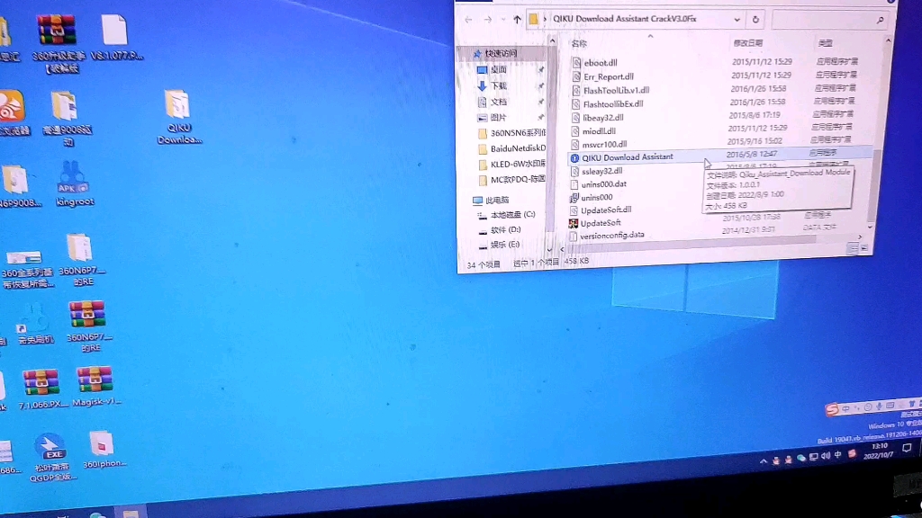Viewport: 922px width, 518px height.
Task: Click the Sogou S logo on the IME bar
Action: tap(831, 409)
